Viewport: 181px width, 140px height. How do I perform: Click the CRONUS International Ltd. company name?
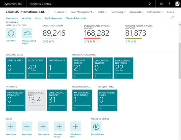click(25, 12)
